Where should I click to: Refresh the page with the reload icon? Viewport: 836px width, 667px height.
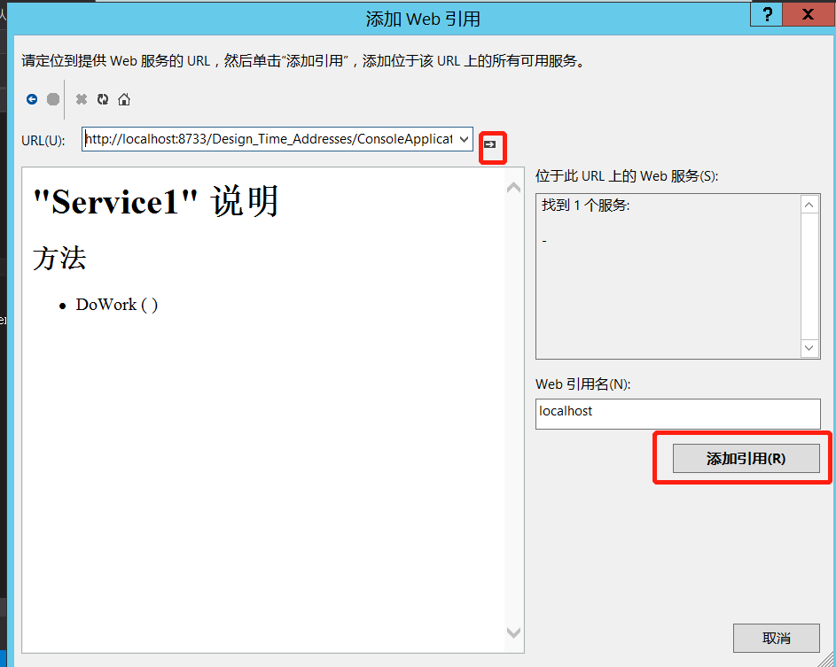pos(103,99)
